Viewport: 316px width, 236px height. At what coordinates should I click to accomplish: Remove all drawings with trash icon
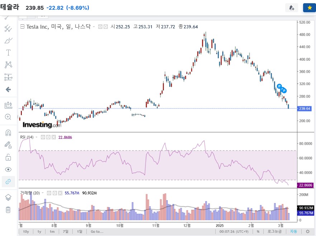[x=8, y=209]
